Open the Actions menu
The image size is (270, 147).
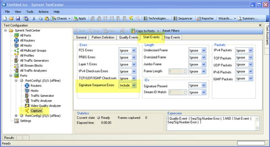coord(44,12)
